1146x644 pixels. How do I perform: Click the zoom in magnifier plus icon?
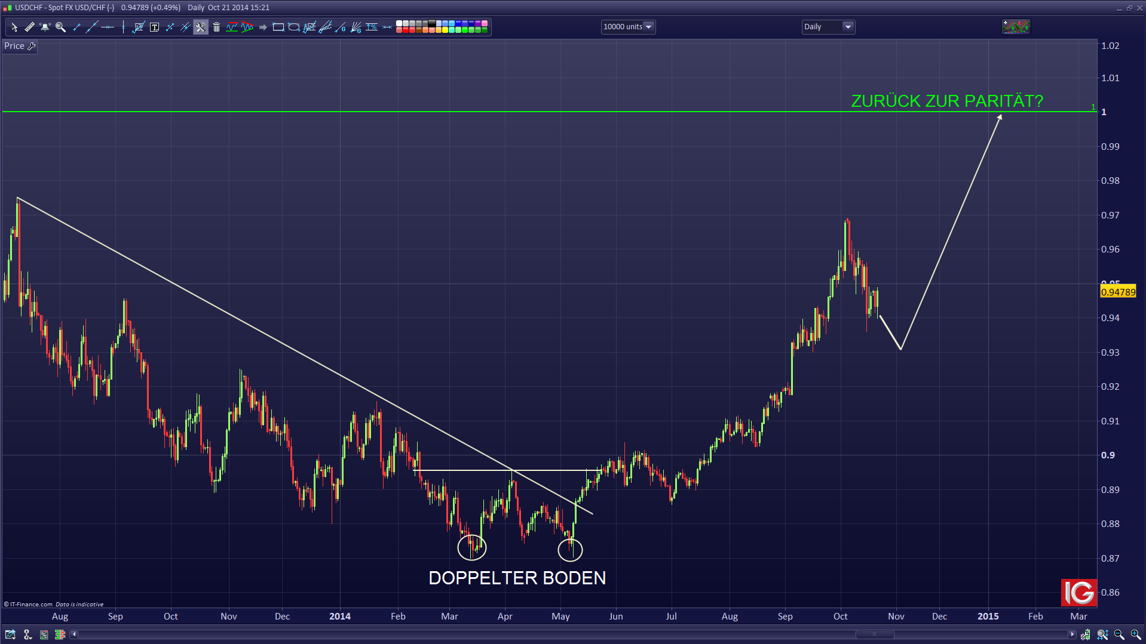(x=1135, y=634)
